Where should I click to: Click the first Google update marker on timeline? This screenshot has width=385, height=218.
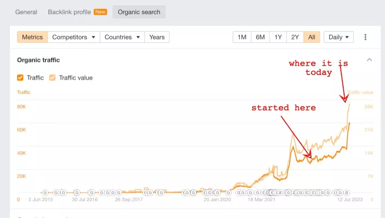pyautogui.click(x=44, y=192)
